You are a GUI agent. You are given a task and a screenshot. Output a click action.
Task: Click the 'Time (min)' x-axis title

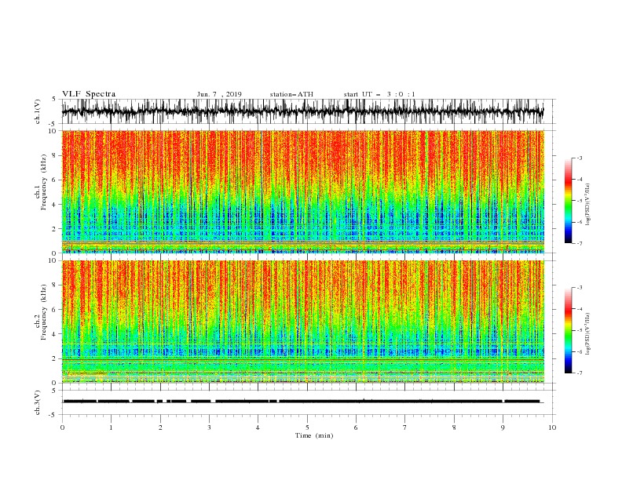point(314,435)
